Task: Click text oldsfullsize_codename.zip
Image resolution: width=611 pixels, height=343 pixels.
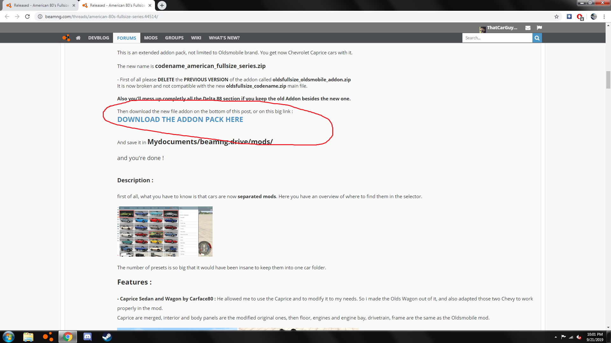Action: point(256,86)
